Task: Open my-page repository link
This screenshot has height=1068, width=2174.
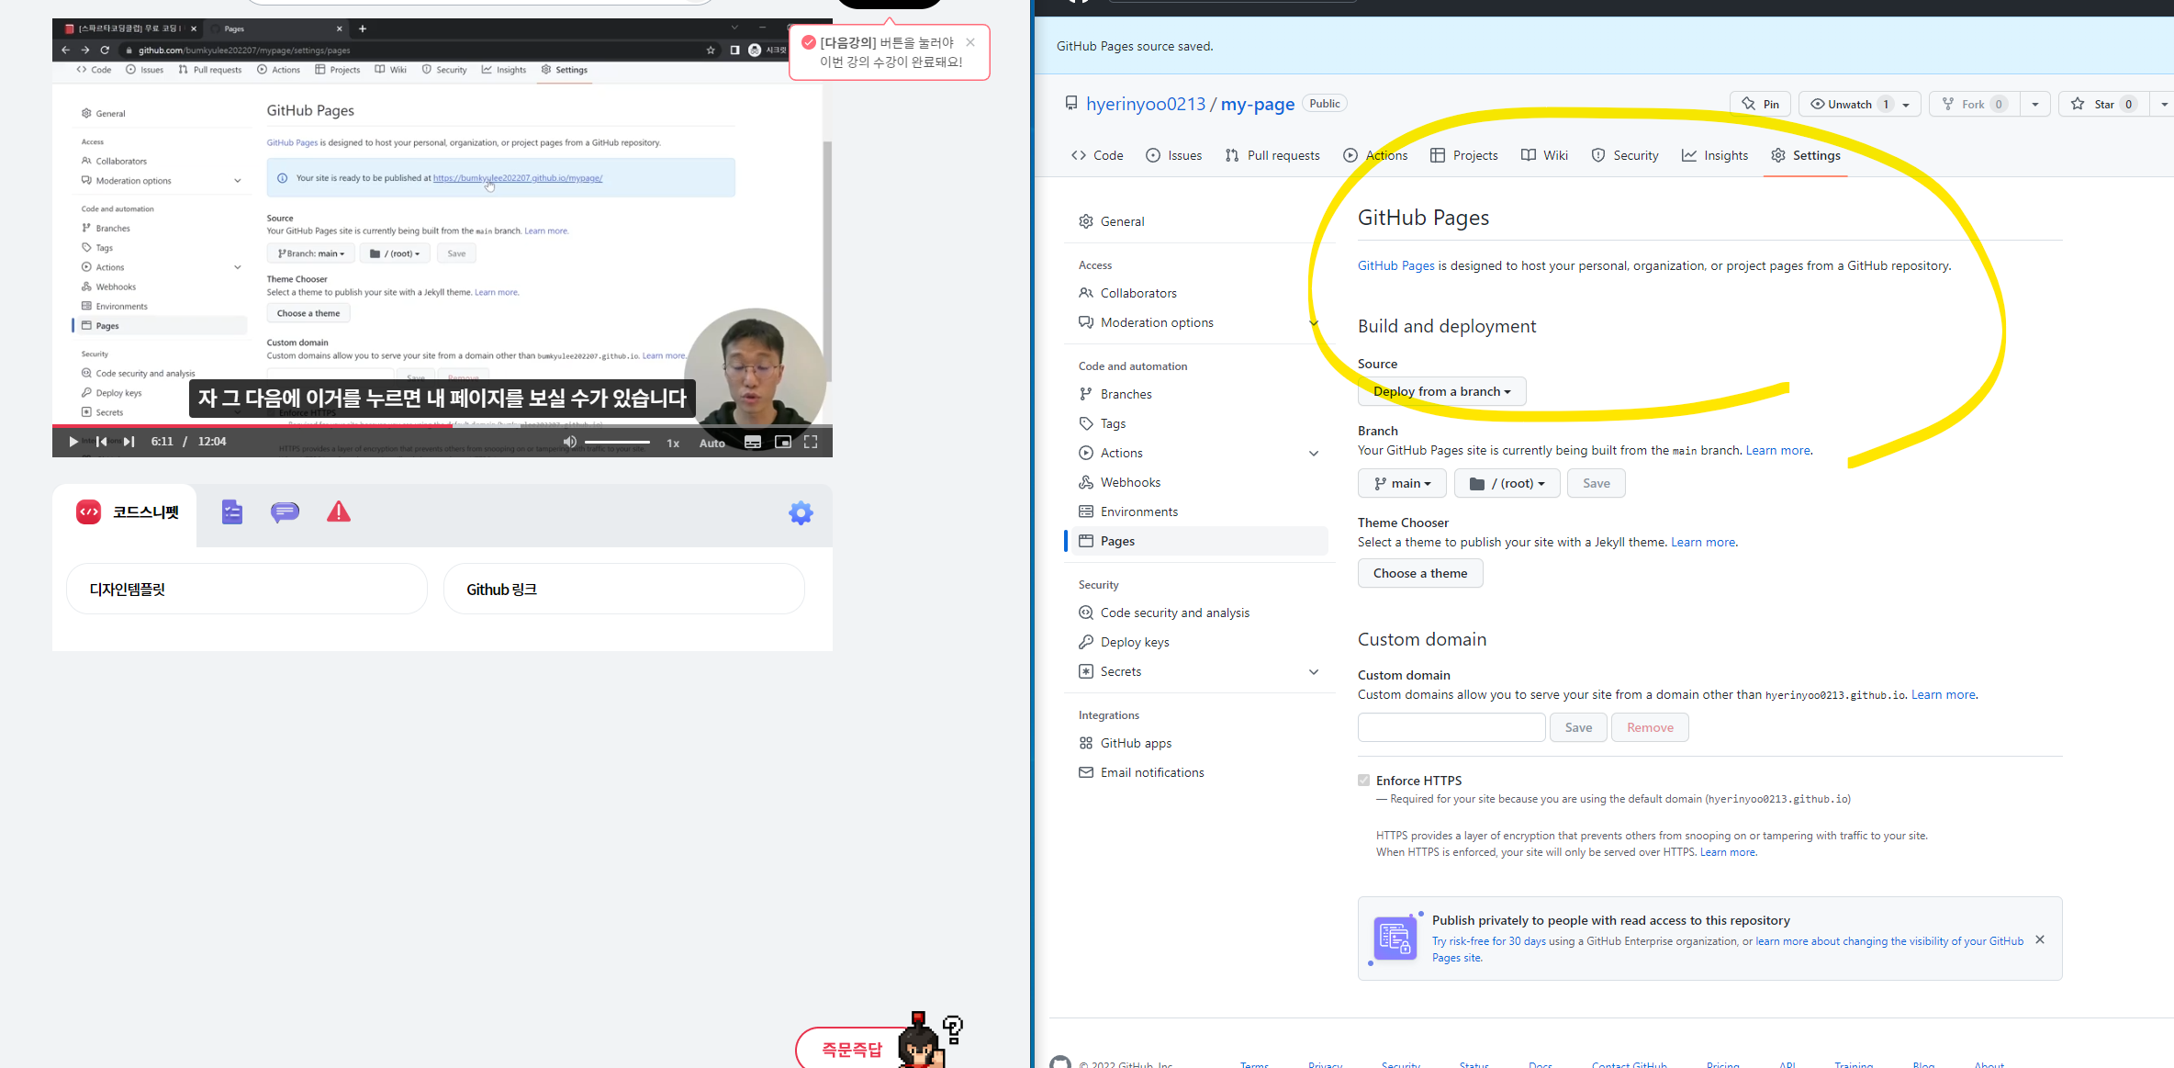Action: click(1258, 104)
